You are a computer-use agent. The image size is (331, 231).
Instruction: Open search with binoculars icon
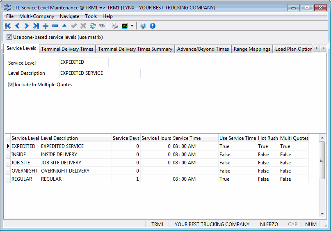click(102, 26)
